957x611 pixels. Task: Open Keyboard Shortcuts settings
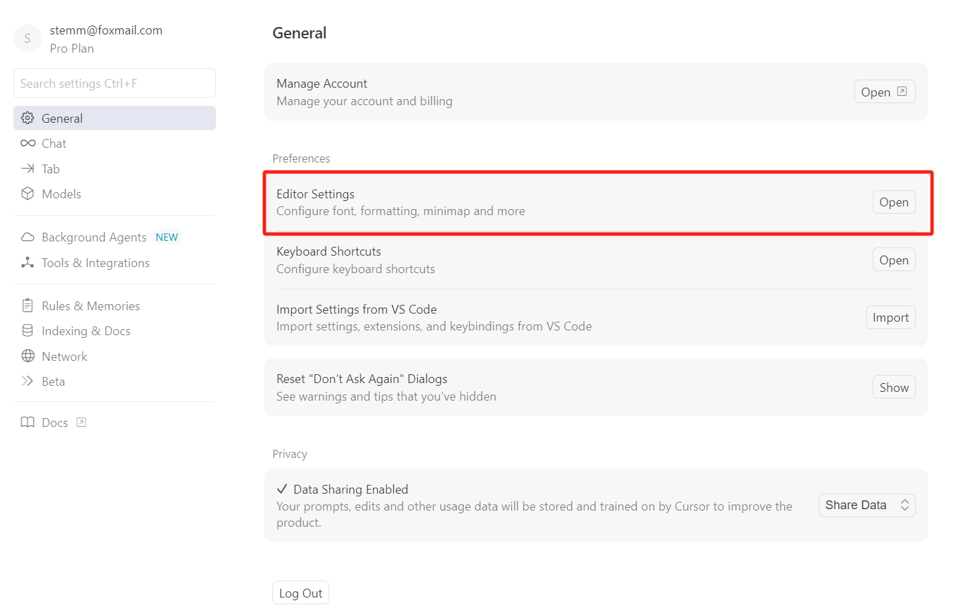(x=893, y=260)
